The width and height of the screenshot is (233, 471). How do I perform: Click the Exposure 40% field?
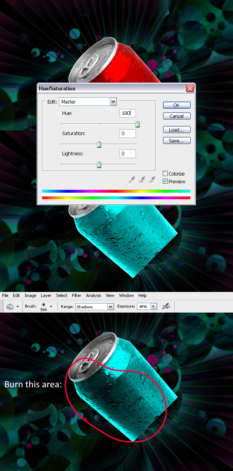tap(143, 307)
